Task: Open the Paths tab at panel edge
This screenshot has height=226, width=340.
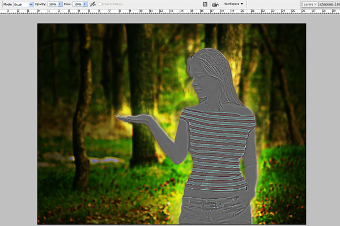Action: pos(338,4)
